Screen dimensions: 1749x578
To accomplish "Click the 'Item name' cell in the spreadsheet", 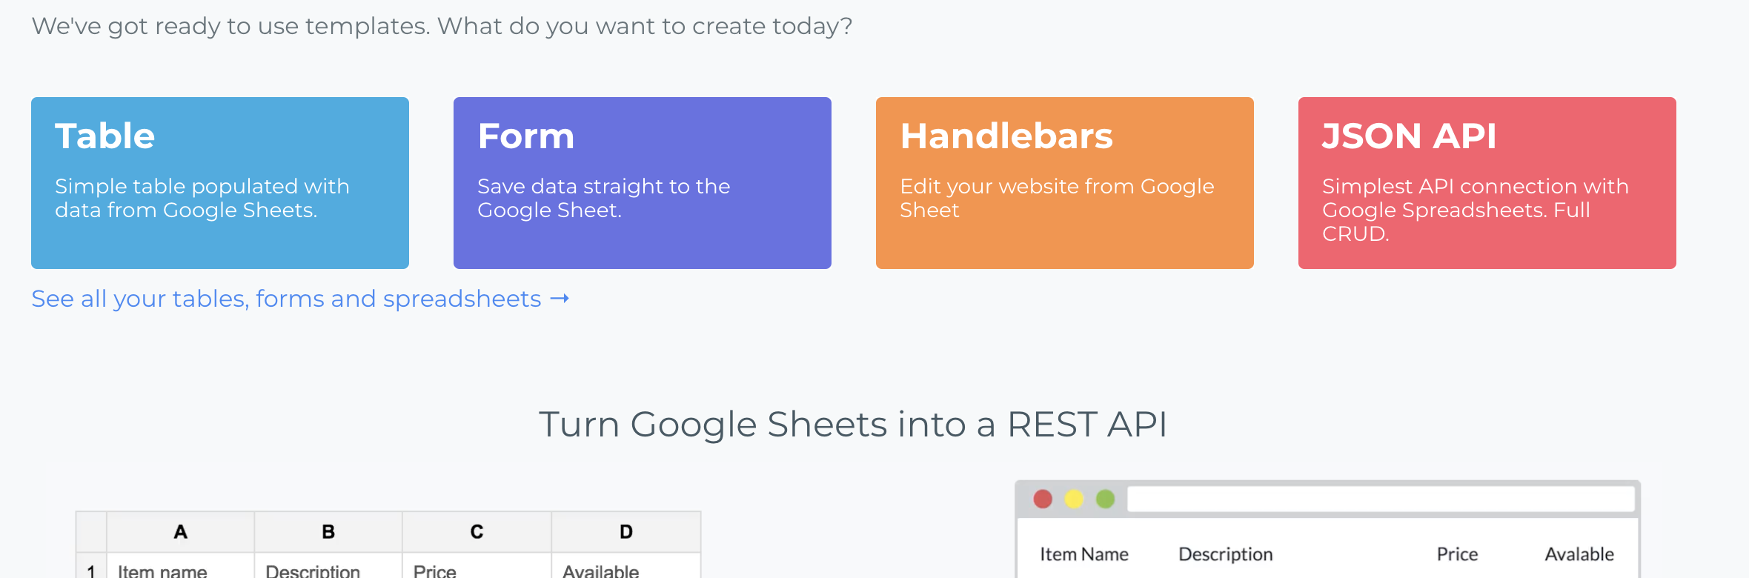I will pyautogui.click(x=181, y=569).
